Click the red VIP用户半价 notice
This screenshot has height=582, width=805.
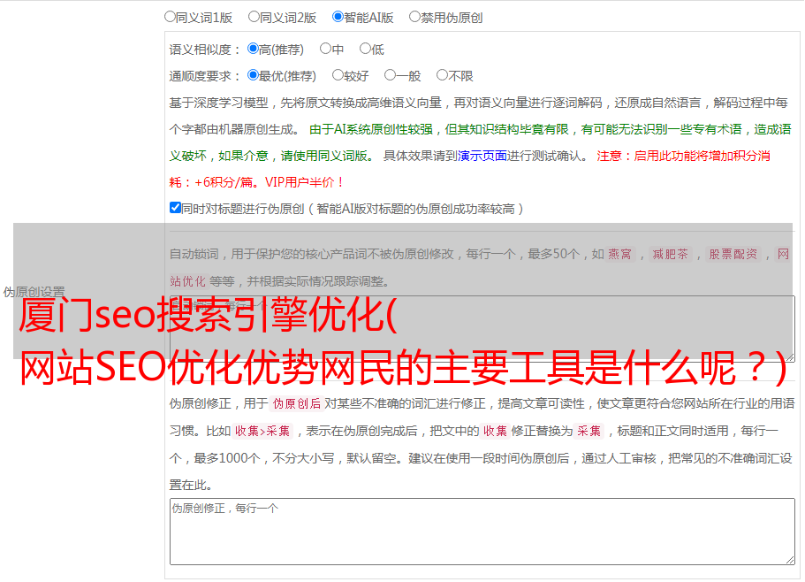pyautogui.click(x=303, y=182)
